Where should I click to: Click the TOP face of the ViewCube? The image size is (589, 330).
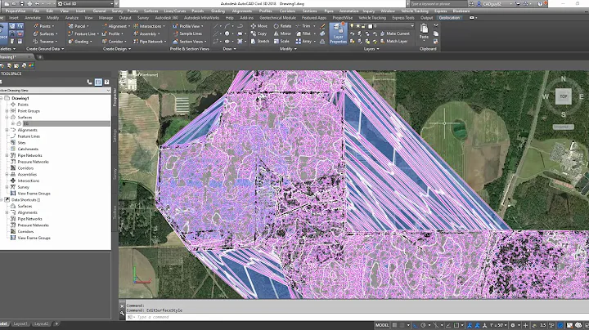pos(563,96)
